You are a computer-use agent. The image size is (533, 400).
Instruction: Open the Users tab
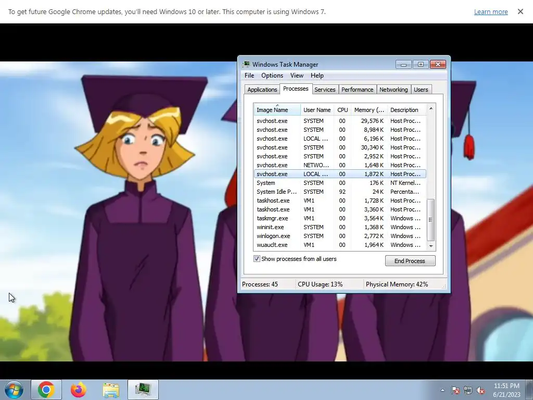pyautogui.click(x=421, y=90)
